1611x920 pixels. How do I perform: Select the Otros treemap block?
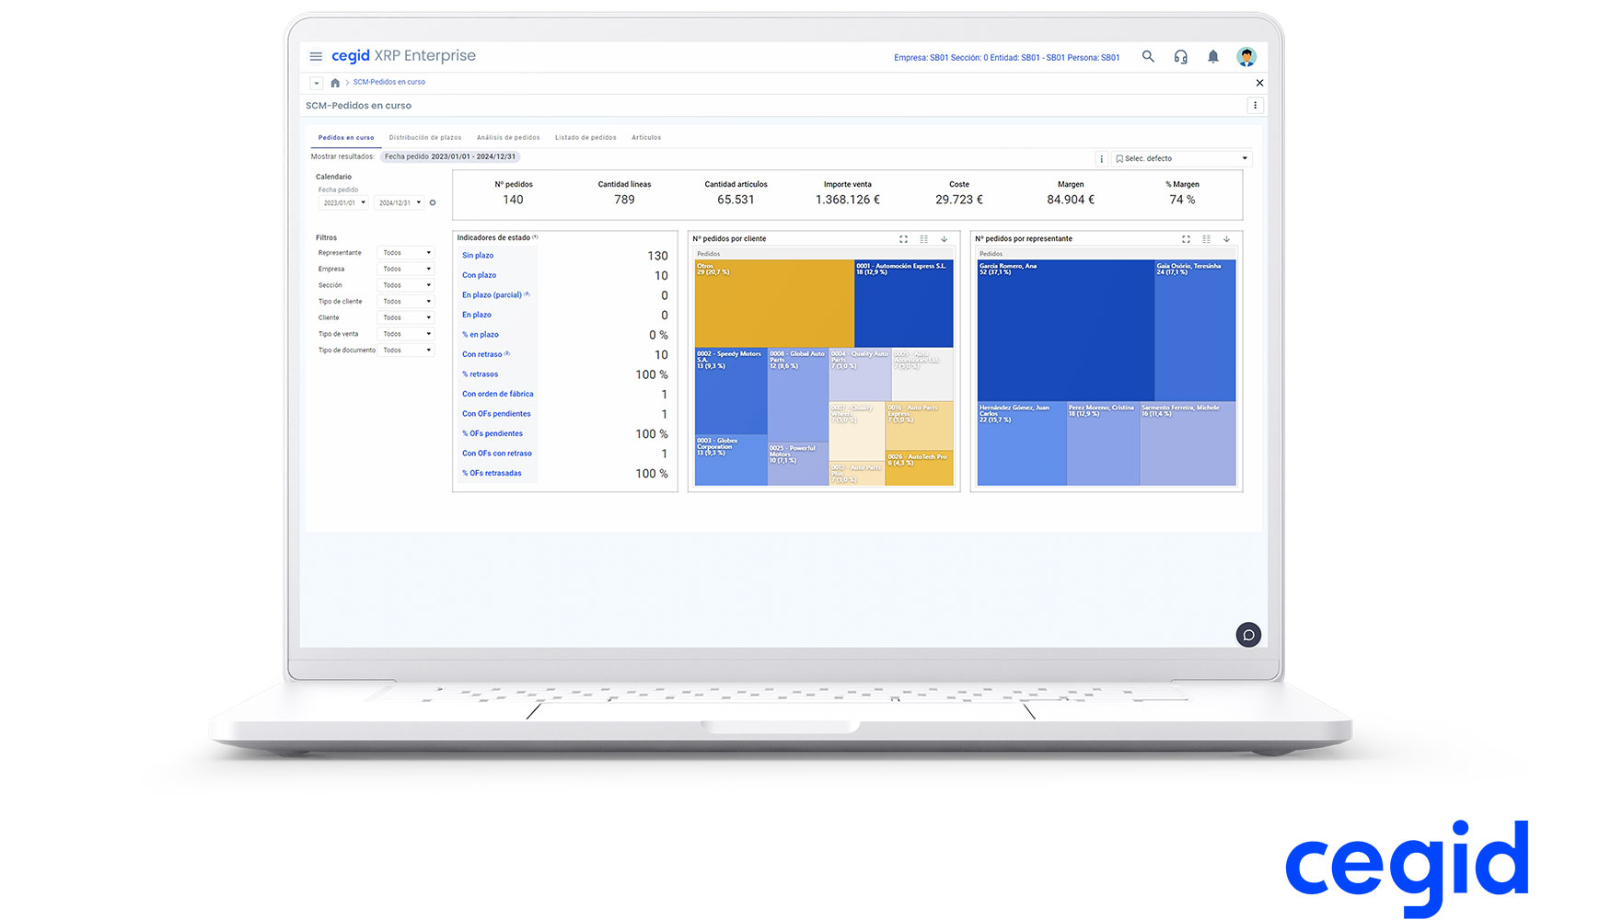pyautogui.click(x=774, y=304)
